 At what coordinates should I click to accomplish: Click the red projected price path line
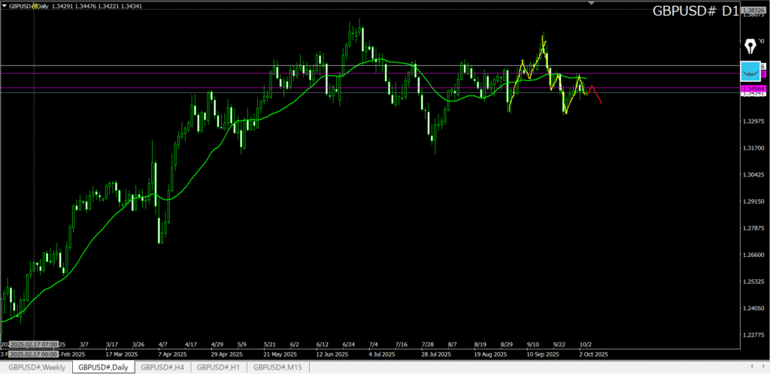596,94
